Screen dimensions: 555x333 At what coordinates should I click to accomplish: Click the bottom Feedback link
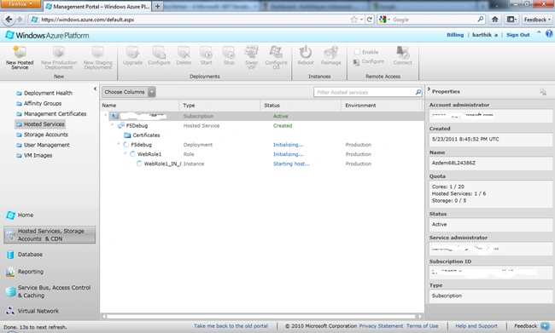(525, 326)
